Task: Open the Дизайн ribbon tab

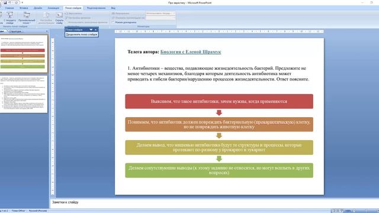Action: pos(38,8)
